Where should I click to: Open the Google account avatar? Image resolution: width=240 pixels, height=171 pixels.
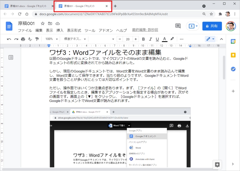coord(231,26)
